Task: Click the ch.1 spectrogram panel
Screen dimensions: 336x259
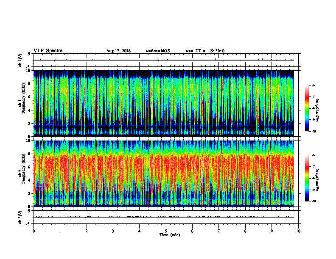Action: [x=164, y=103]
